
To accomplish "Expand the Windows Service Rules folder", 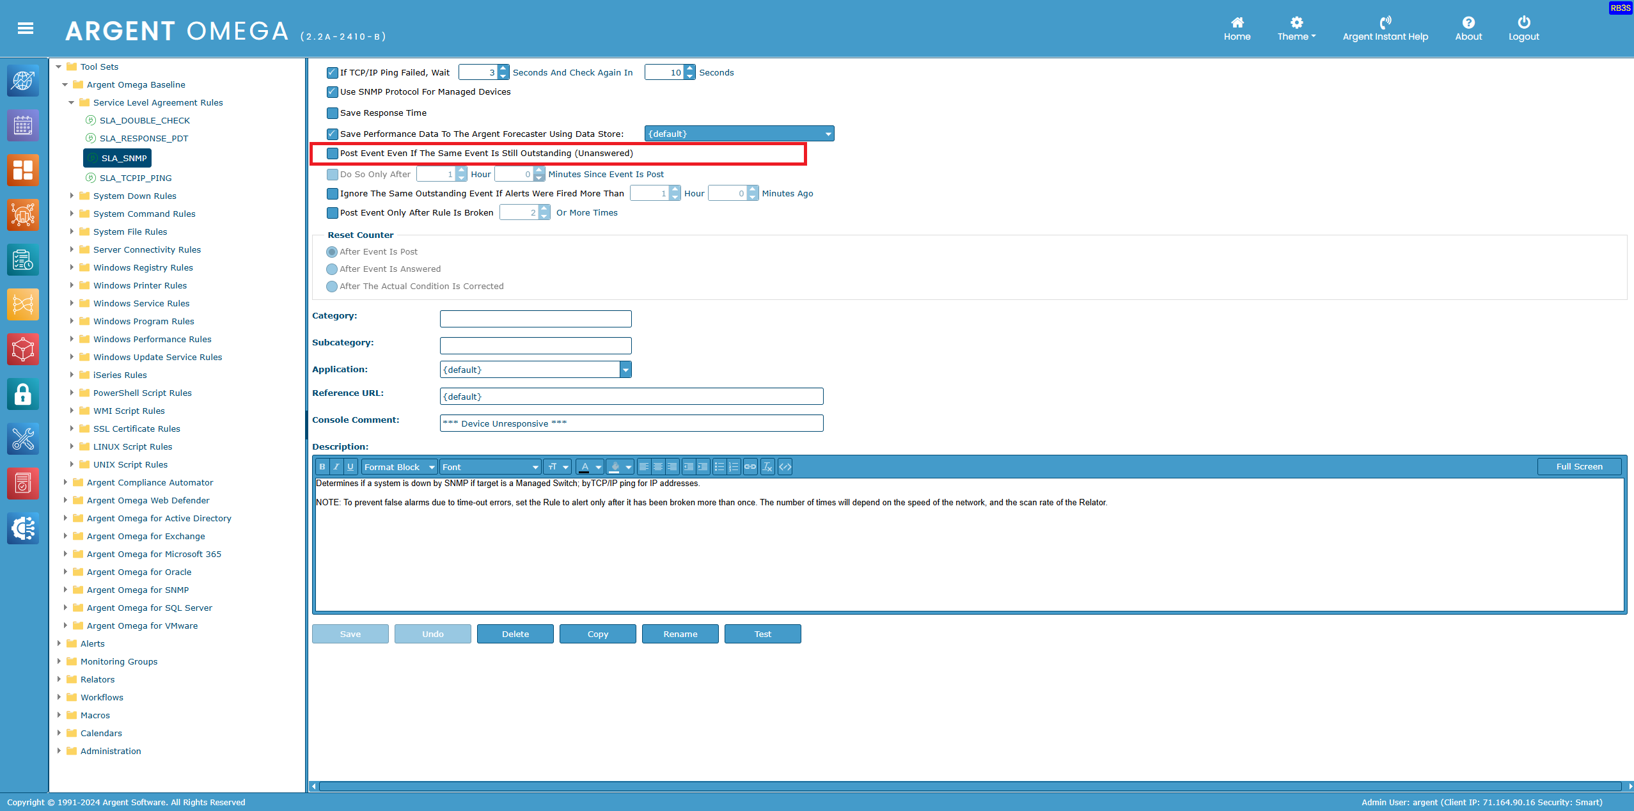I will tap(72, 303).
